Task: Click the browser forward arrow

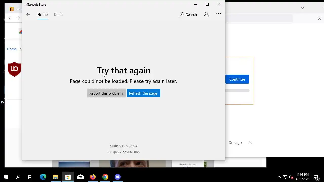Action: coord(18,18)
